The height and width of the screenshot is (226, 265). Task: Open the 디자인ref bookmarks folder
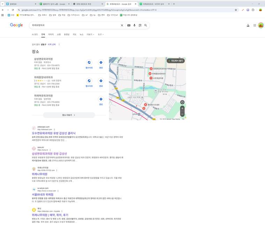pyautogui.click(x=113, y=15)
